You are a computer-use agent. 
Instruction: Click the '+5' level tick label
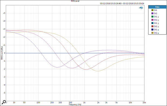click(x=4, y=13)
